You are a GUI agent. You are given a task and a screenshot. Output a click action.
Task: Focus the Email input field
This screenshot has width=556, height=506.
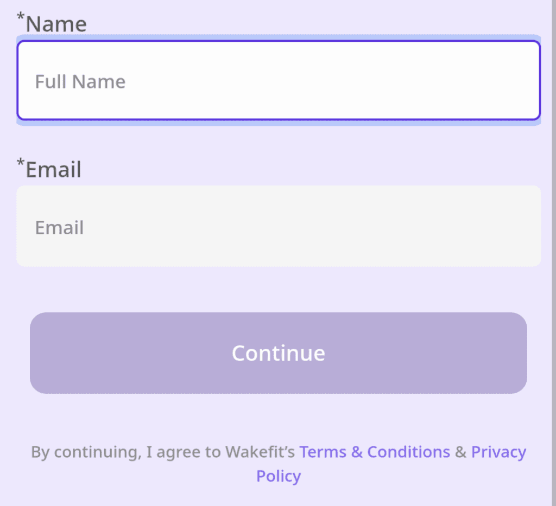tap(278, 226)
